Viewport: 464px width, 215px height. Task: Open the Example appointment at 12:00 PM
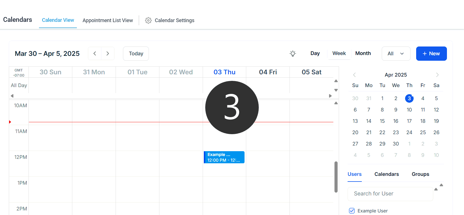(224, 157)
